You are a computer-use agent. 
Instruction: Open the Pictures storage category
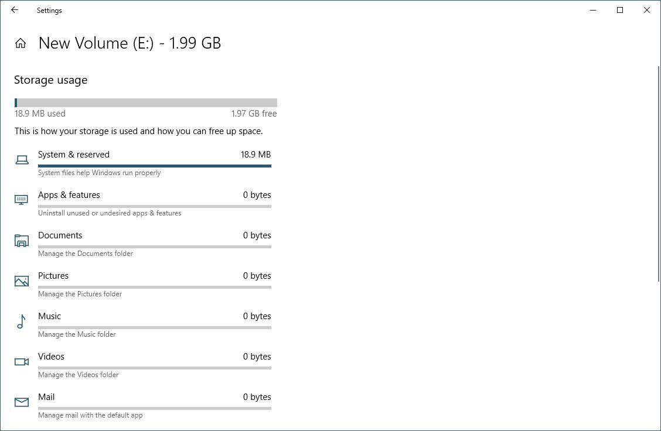53,276
